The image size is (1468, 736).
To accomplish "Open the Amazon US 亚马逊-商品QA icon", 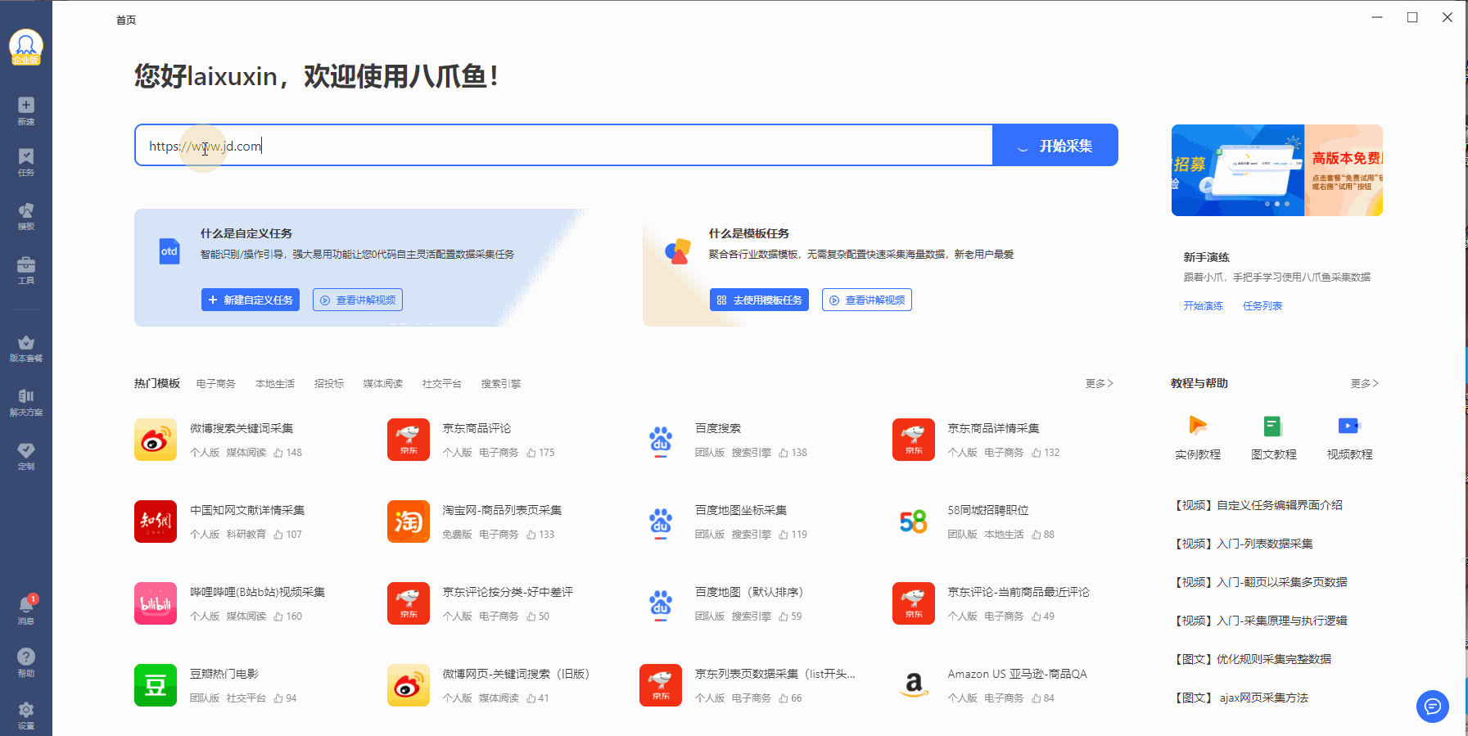I will [914, 685].
